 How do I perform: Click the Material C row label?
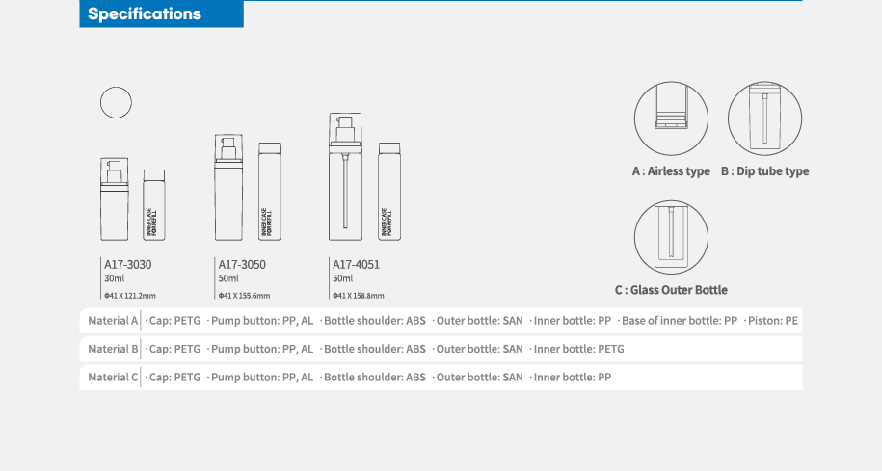113,378
